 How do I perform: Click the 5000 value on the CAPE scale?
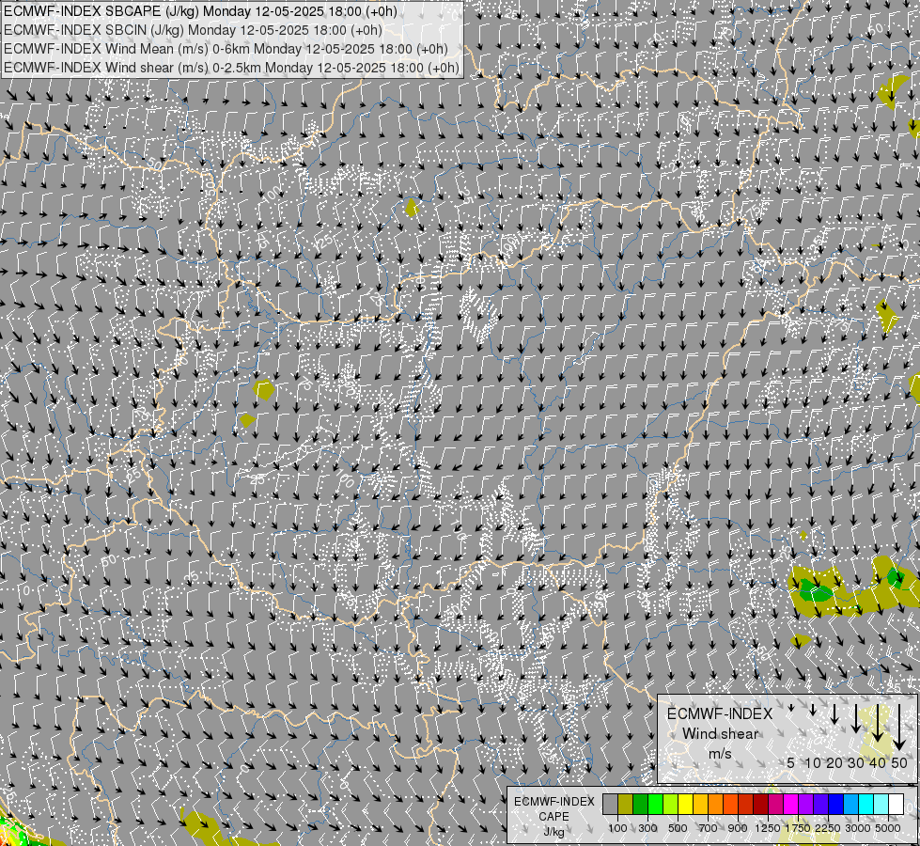click(x=888, y=828)
